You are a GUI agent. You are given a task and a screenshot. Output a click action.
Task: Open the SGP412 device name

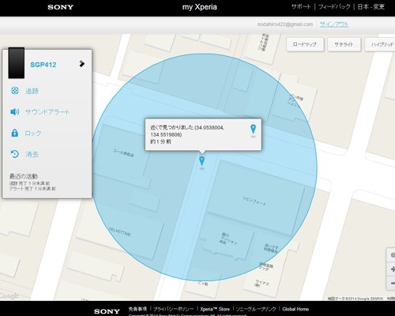click(x=43, y=65)
